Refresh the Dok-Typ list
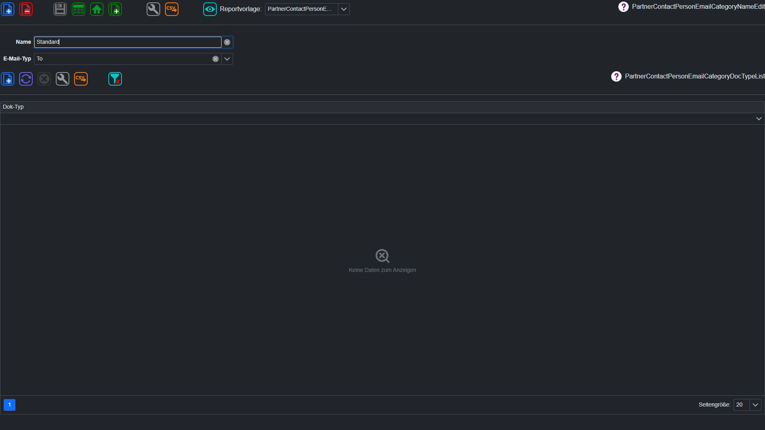 coord(26,79)
